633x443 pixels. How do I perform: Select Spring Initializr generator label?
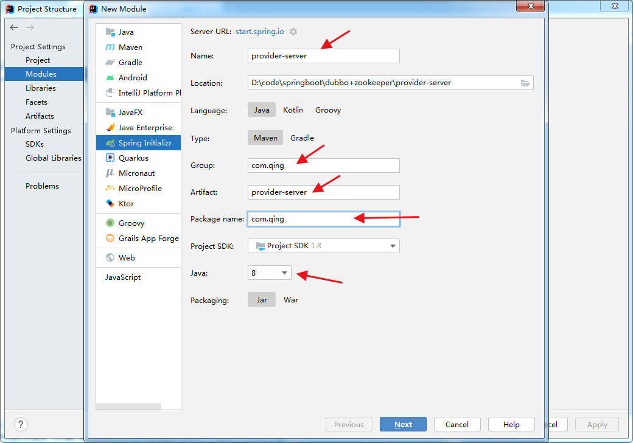[145, 143]
